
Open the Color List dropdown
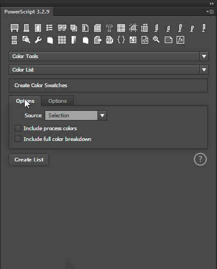coord(109,70)
